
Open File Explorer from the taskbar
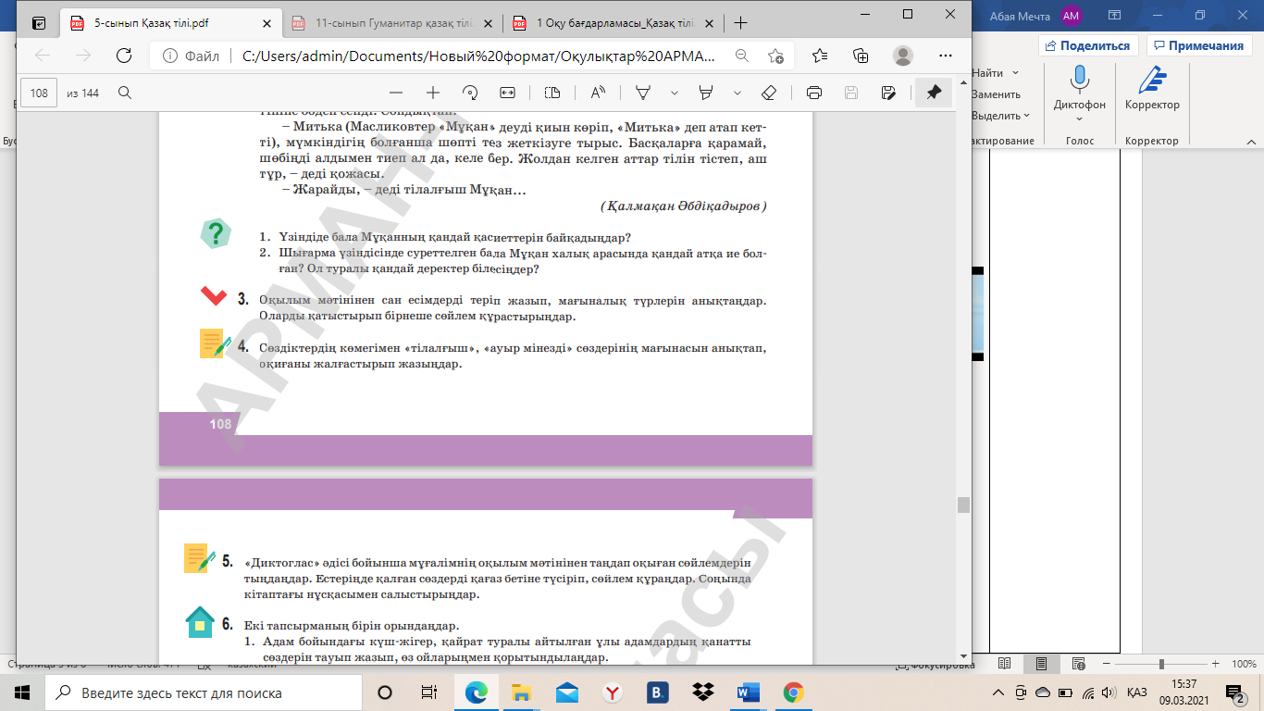(x=522, y=692)
